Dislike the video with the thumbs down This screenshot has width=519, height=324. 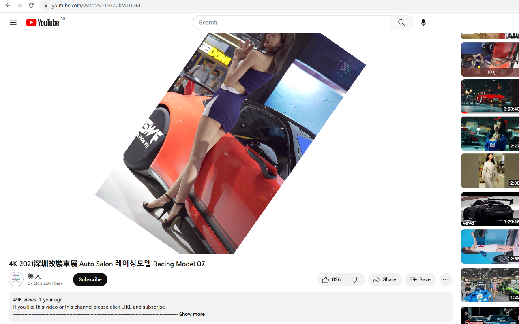[x=355, y=279]
